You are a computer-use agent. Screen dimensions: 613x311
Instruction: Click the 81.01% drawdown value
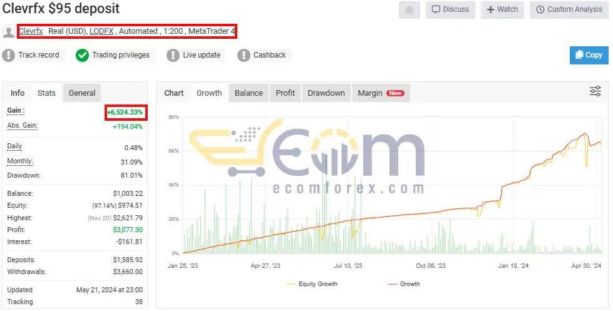click(x=131, y=175)
